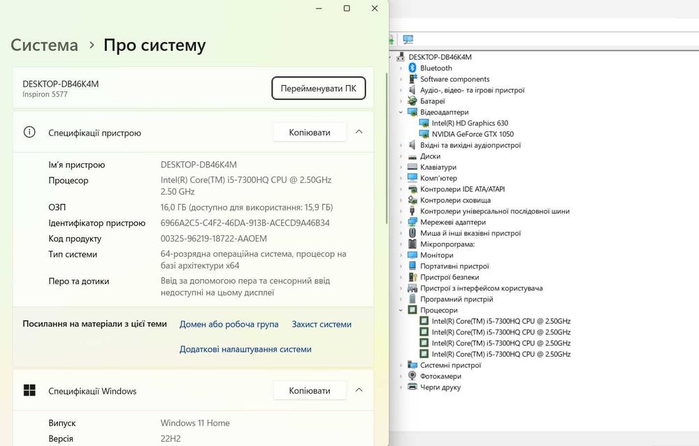The width and height of the screenshot is (699, 446).
Task: Expand the Диски tree node
Action: [x=401, y=156]
